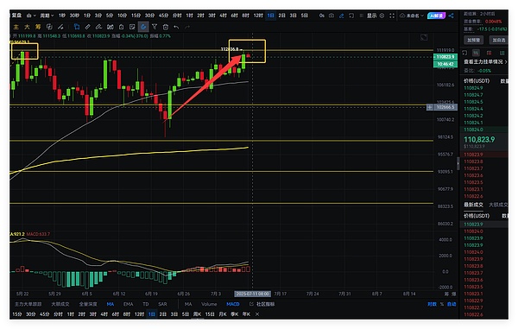Screen dimensions: 518x329
Task: Enable the EMA main-chart indicator
Action: tap(128, 304)
